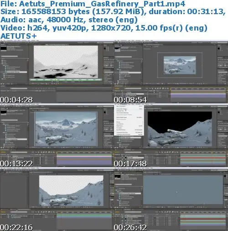The height and width of the screenshot is (231, 228).
Task: Click the AETUTS+ label
Action: pyautogui.click(x=19, y=36)
